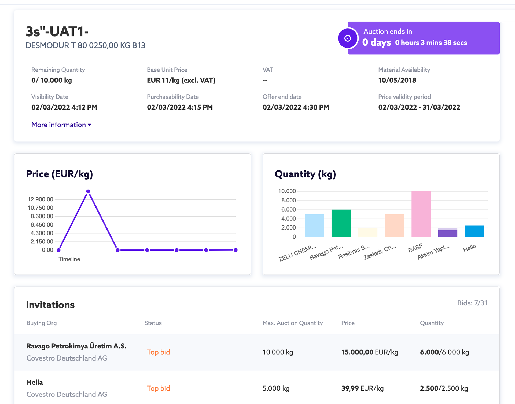Click the light blue ZELU CHEMI bar
Viewport: 515px width, 404px height.
[x=314, y=225]
